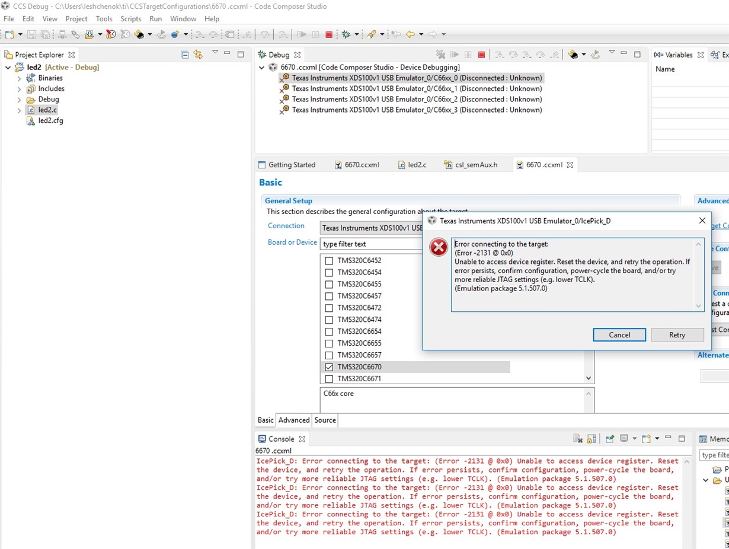Open the Scripts menu
The height and width of the screenshot is (549, 729).
click(131, 19)
